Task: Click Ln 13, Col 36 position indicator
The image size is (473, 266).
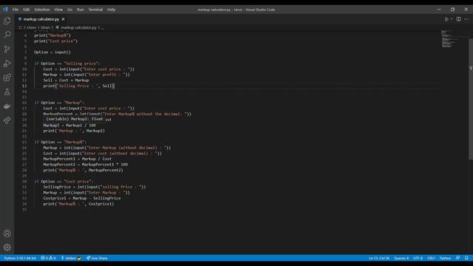Action: 379,258
